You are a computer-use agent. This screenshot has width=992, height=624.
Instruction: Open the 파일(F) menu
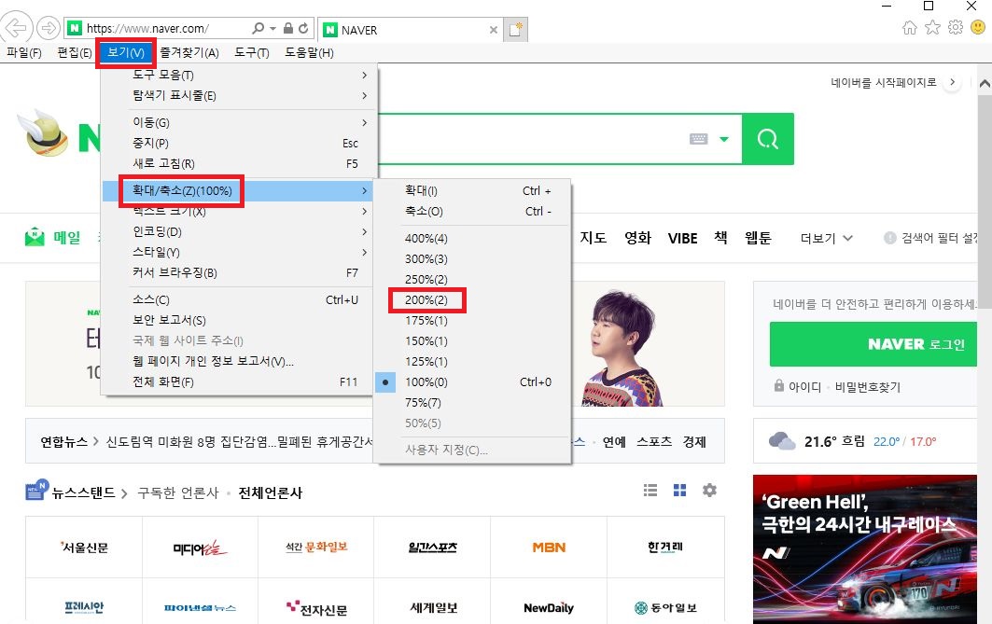(24, 52)
